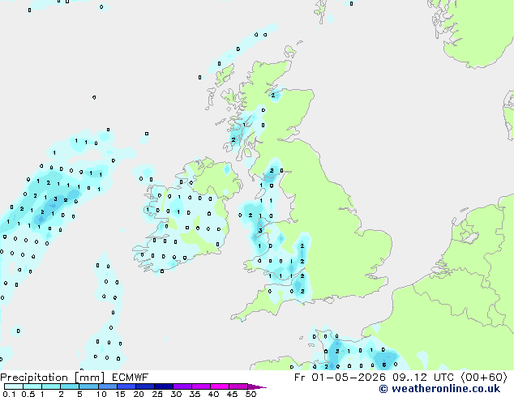514x397 pixels.
Task: Click the '10' legend scale label
Action: point(101,394)
